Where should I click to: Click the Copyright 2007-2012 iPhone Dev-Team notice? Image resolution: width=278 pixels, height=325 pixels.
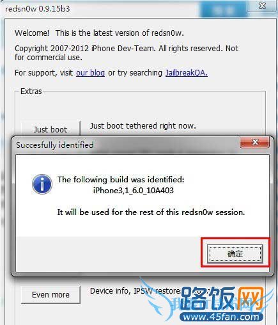pos(127,52)
